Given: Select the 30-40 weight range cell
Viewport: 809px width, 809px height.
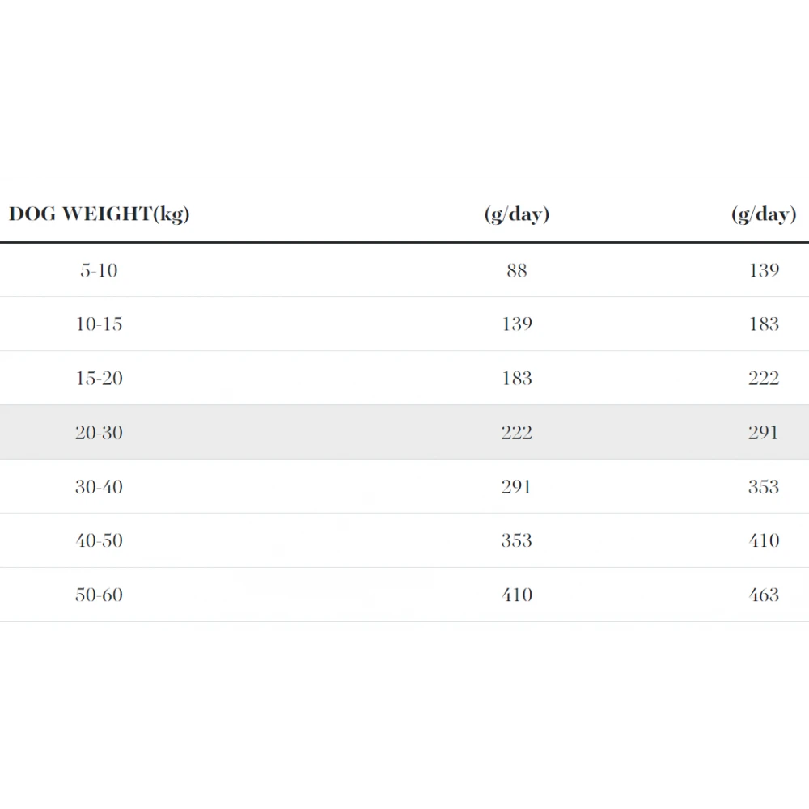Looking at the screenshot, I should (99, 487).
